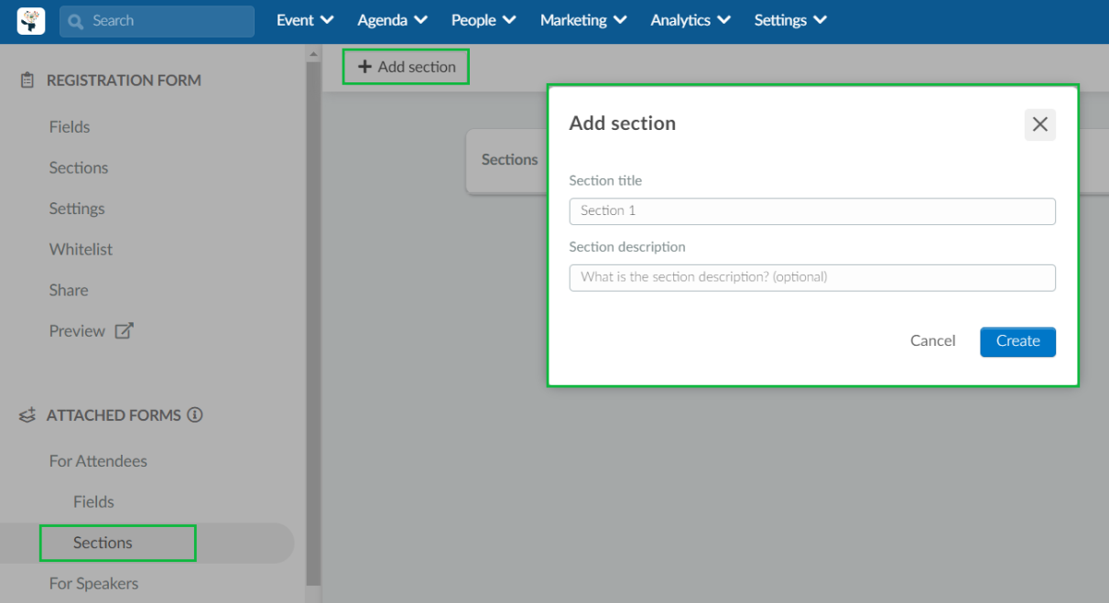Click the sidebar vertical scrollbar
The height and width of the screenshot is (603, 1109).
tap(313, 323)
